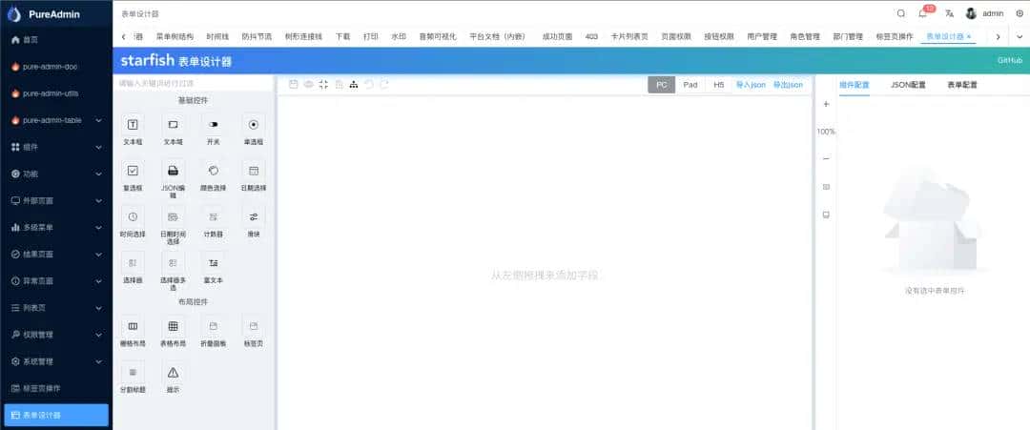Viewport: 1030px width, 430px height.
Task: Expand the 功能 sidebar menu
Action: click(x=56, y=174)
